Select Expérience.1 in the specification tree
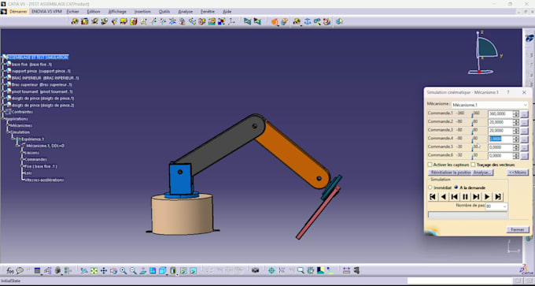Viewport: 535px width, 286px height. [33, 139]
